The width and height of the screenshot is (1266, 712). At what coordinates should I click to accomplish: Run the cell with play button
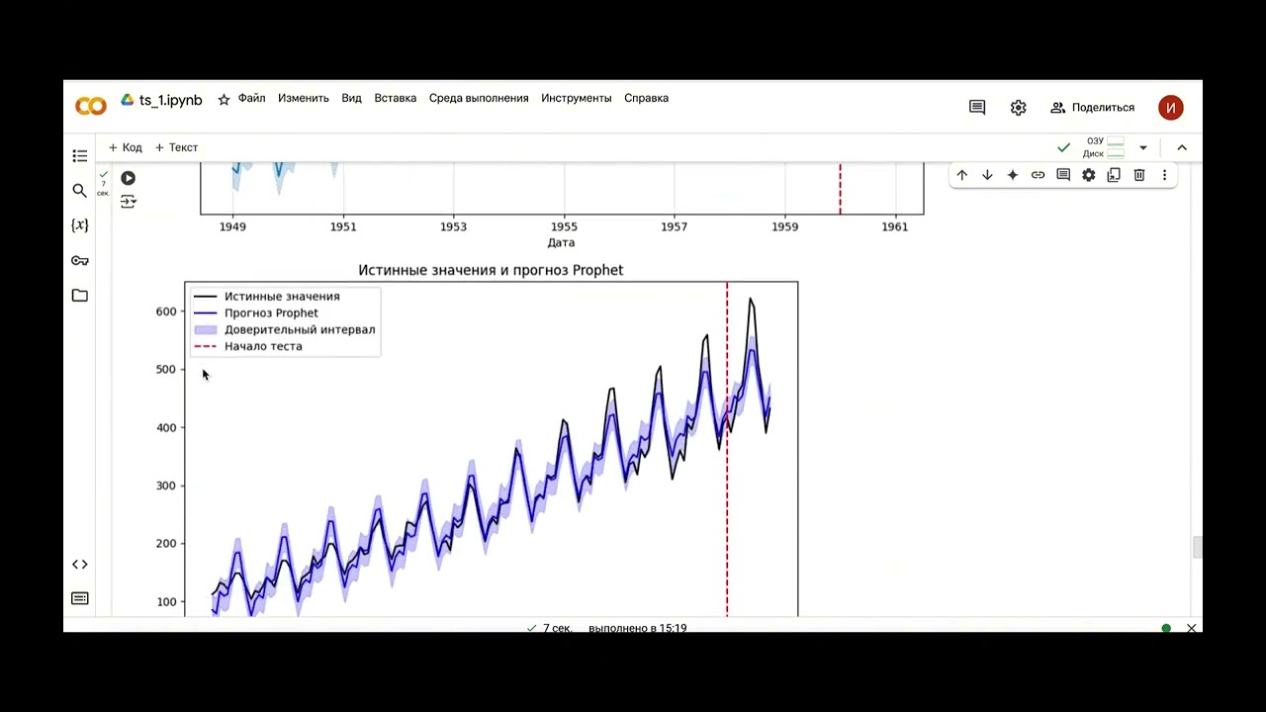point(129,178)
